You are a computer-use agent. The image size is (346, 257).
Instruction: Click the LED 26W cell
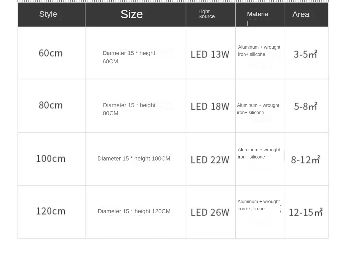(210, 212)
